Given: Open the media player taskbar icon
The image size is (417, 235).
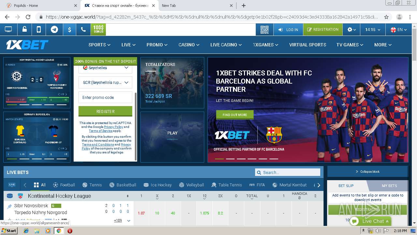Looking at the screenshot, I should [x=48, y=231].
